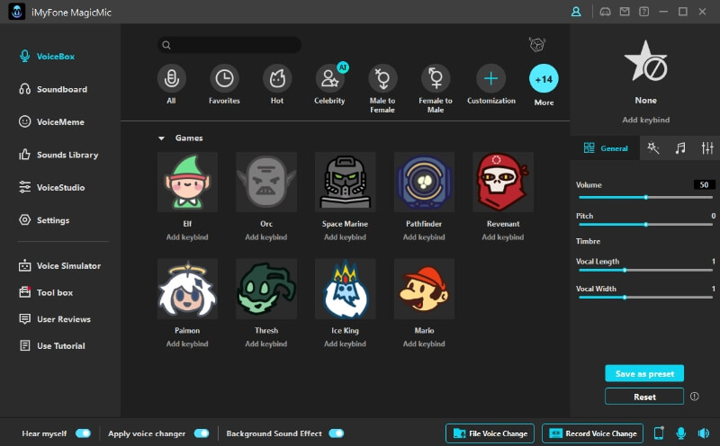The image size is (720, 446).
Task: Choose the Space Marine voice
Action: (x=346, y=183)
